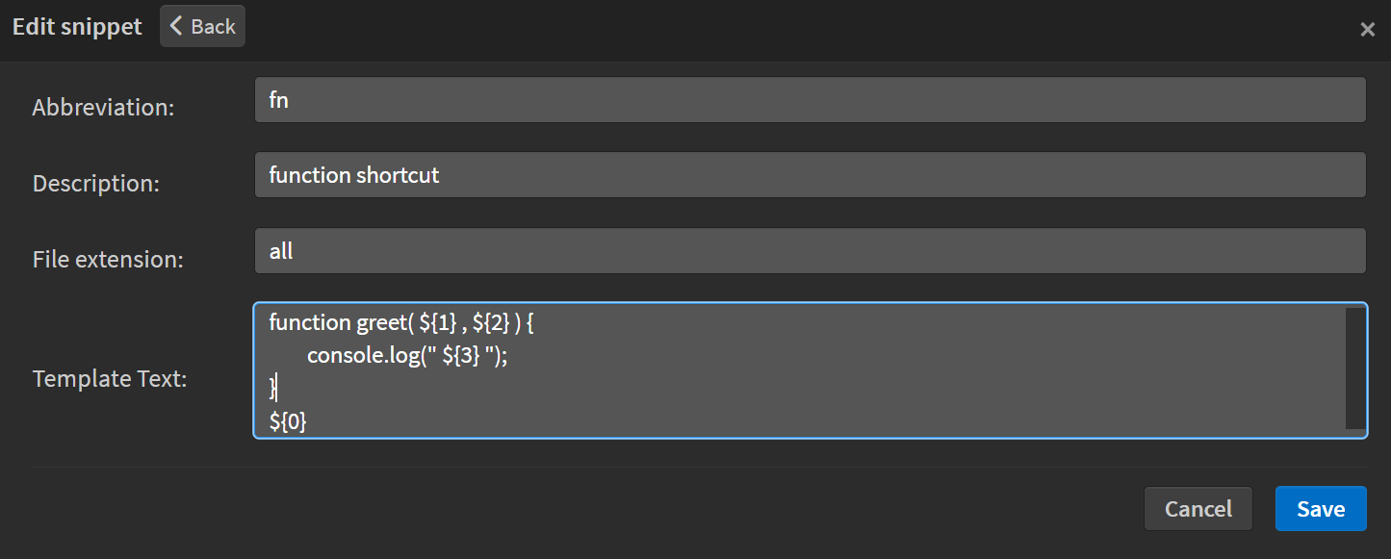Screen dimensions: 1391x559
Task: Click the X close icon
Action: (1368, 29)
